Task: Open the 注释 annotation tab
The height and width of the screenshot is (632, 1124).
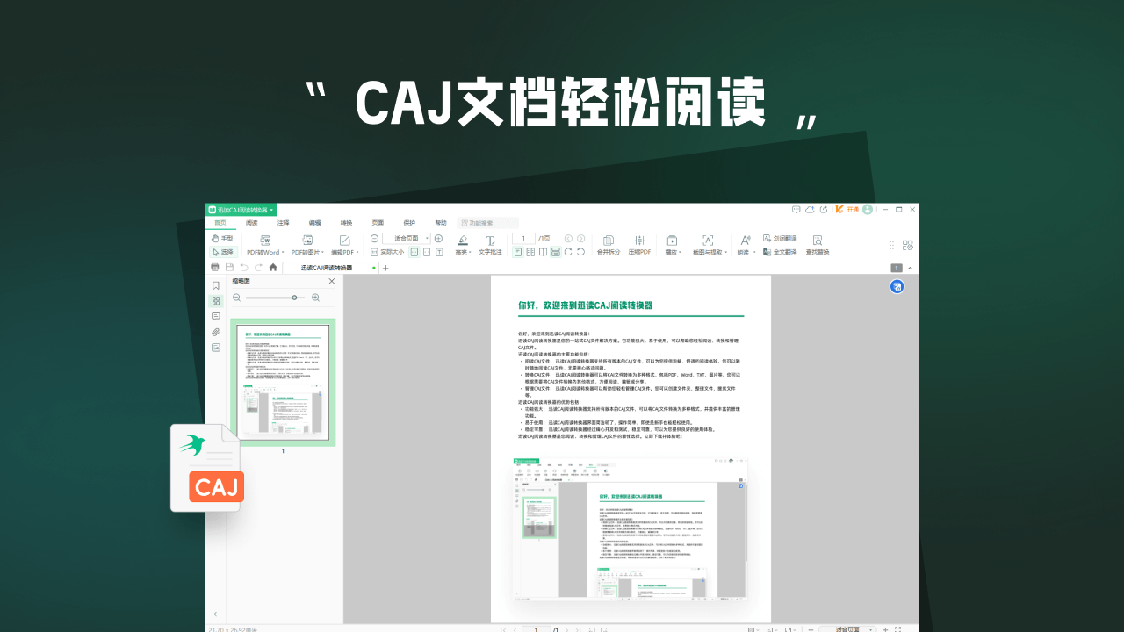Action: [x=283, y=222]
